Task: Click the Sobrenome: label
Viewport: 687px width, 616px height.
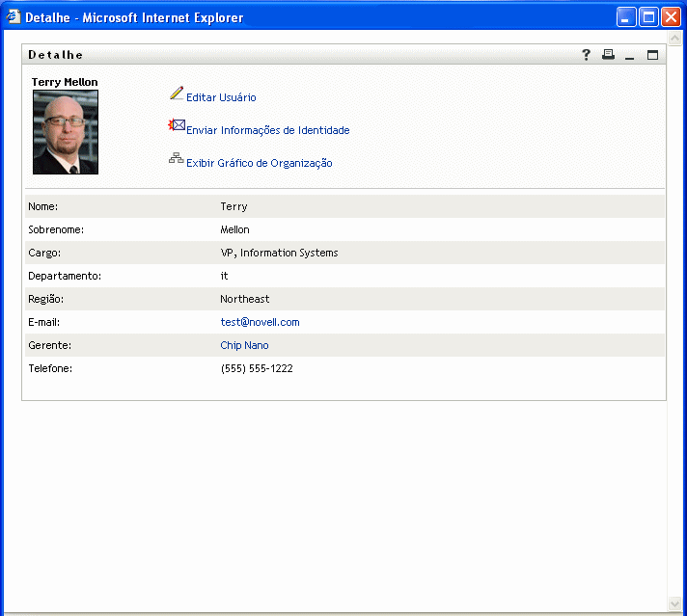Action: (x=56, y=229)
